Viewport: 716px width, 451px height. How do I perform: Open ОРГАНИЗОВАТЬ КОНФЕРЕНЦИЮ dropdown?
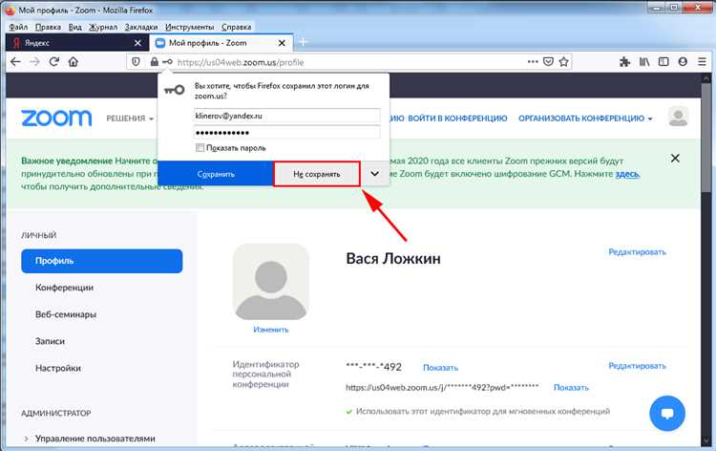tap(585, 118)
